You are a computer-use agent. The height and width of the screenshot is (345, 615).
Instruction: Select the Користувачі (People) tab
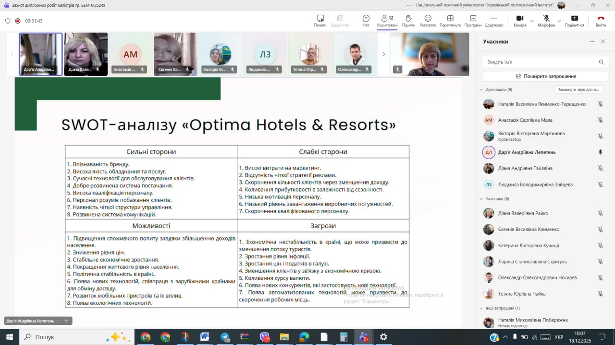[387, 20]
